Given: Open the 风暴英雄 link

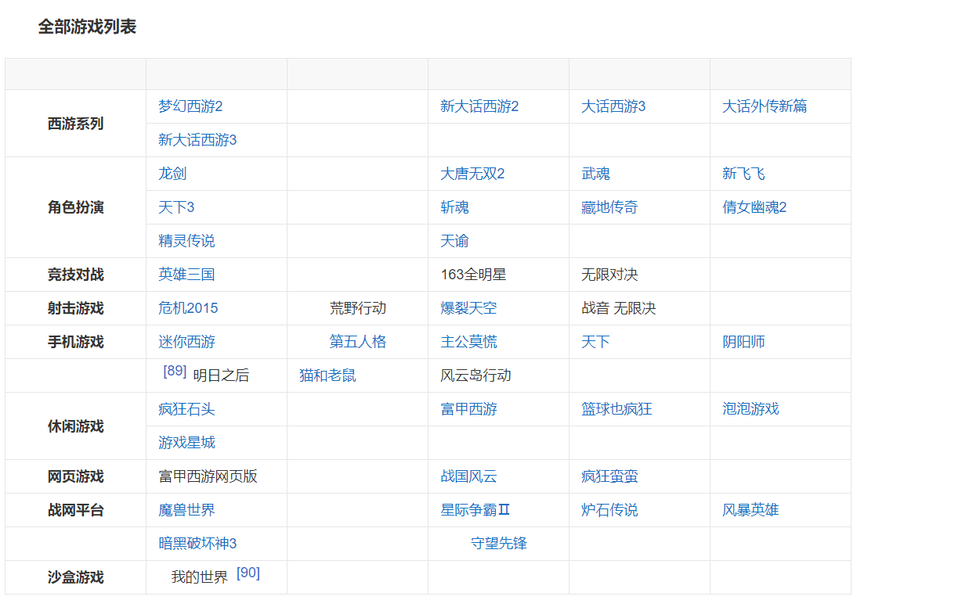Looking at the screenshot, I should (x=750, y=510).
